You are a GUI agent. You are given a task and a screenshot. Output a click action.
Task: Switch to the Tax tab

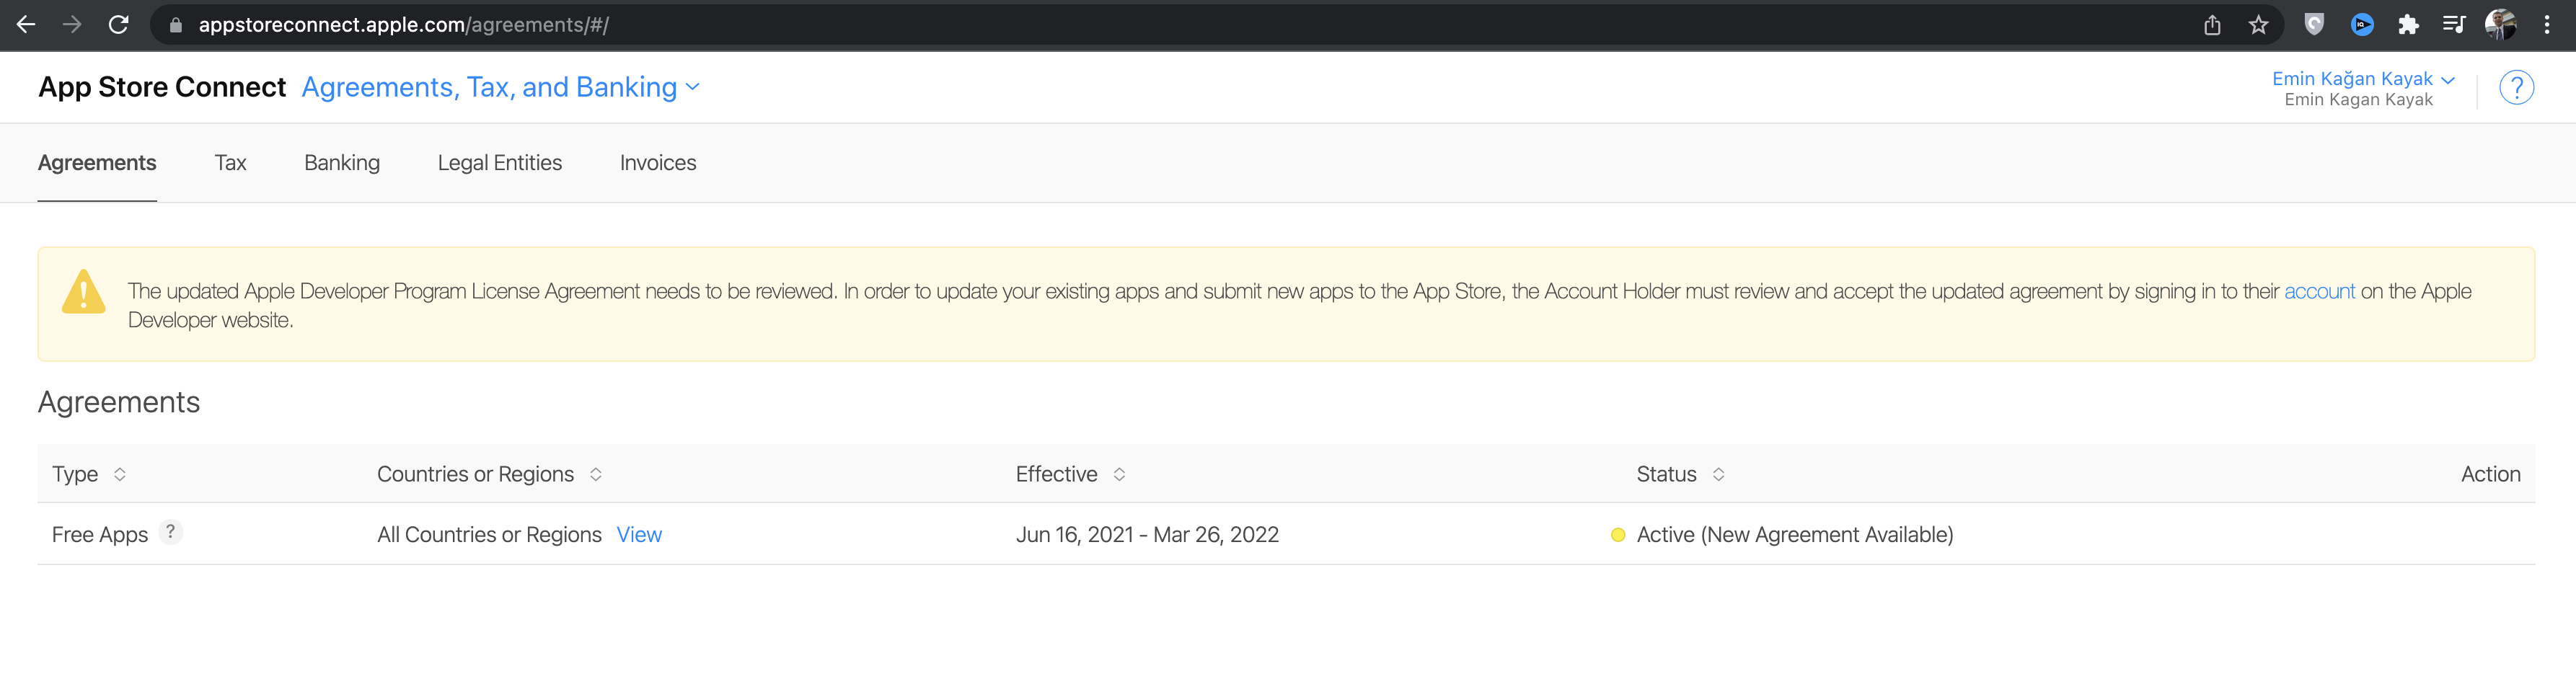(x=230, y=163)
